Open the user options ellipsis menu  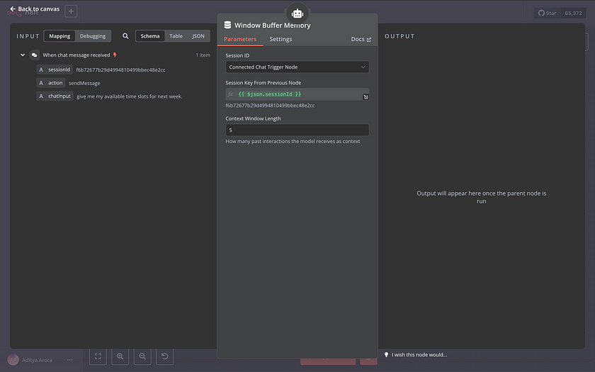[x=70, y=360]
